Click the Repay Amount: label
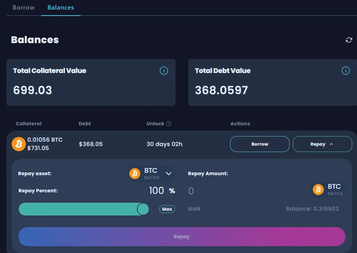Viewport: 357px width, 253px height. pyautogui.click(x=208, y=174)
